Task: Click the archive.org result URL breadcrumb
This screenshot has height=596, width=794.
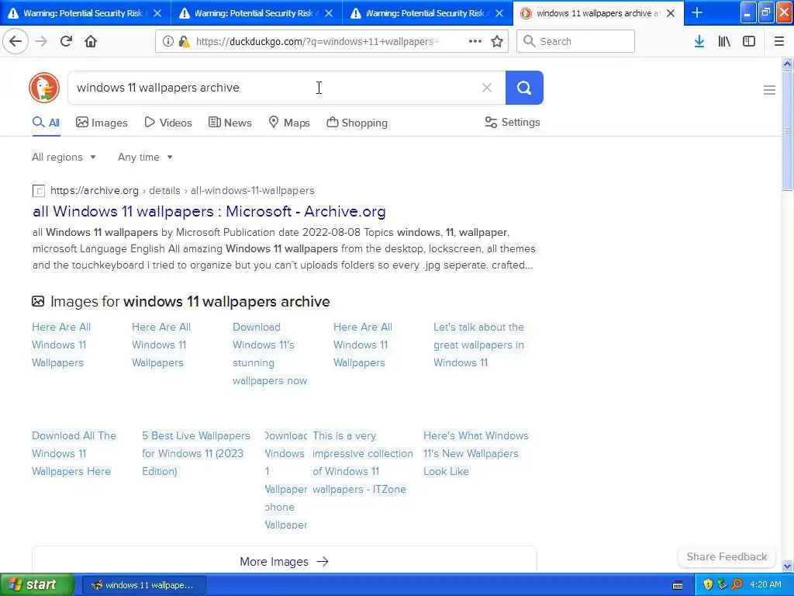Action: [x=182, y=191]
